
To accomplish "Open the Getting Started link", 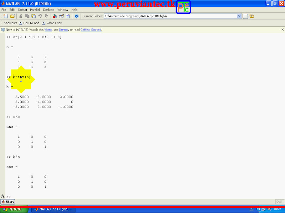I will point(91,30).
